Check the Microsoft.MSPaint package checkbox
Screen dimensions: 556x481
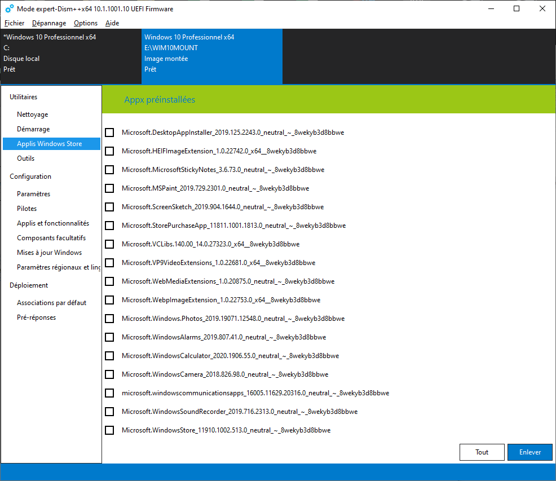pos(109,188)
